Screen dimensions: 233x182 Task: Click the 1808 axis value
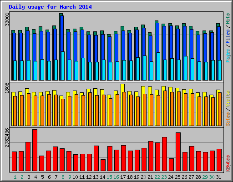(7, 88)
